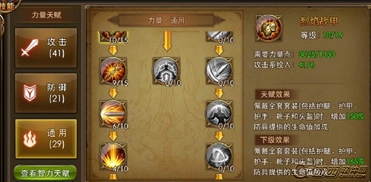Image resolution: width=371 pixels, height=182 pixels.
Task: Open the 通用 (29) talent tab
Action: [x=46, y=138]
